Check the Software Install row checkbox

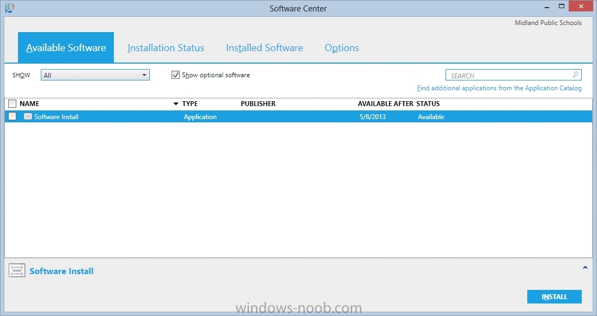(12, 116)
